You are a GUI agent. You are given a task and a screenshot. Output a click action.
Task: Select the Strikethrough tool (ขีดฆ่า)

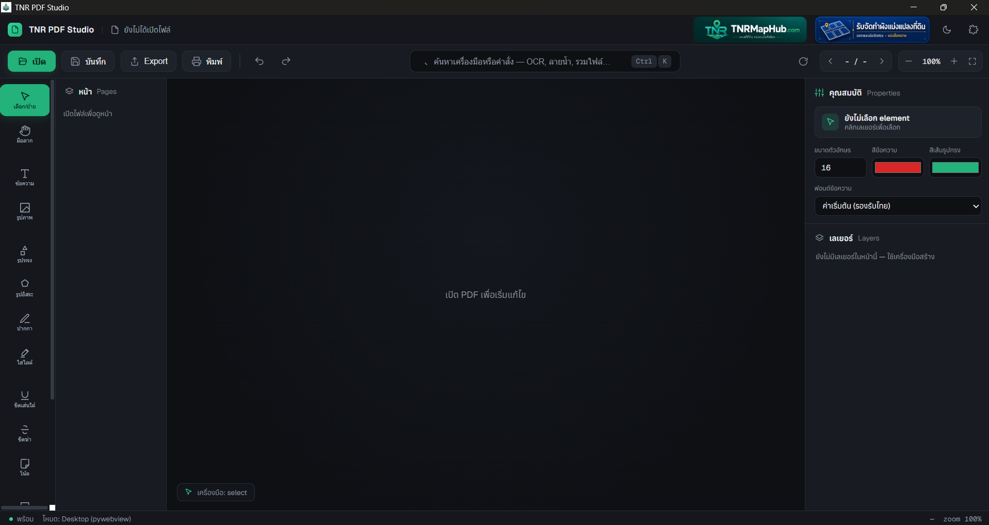25,433
